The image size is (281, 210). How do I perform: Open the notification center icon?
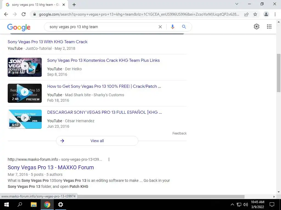pyautogui.click(x=272, y=205)
